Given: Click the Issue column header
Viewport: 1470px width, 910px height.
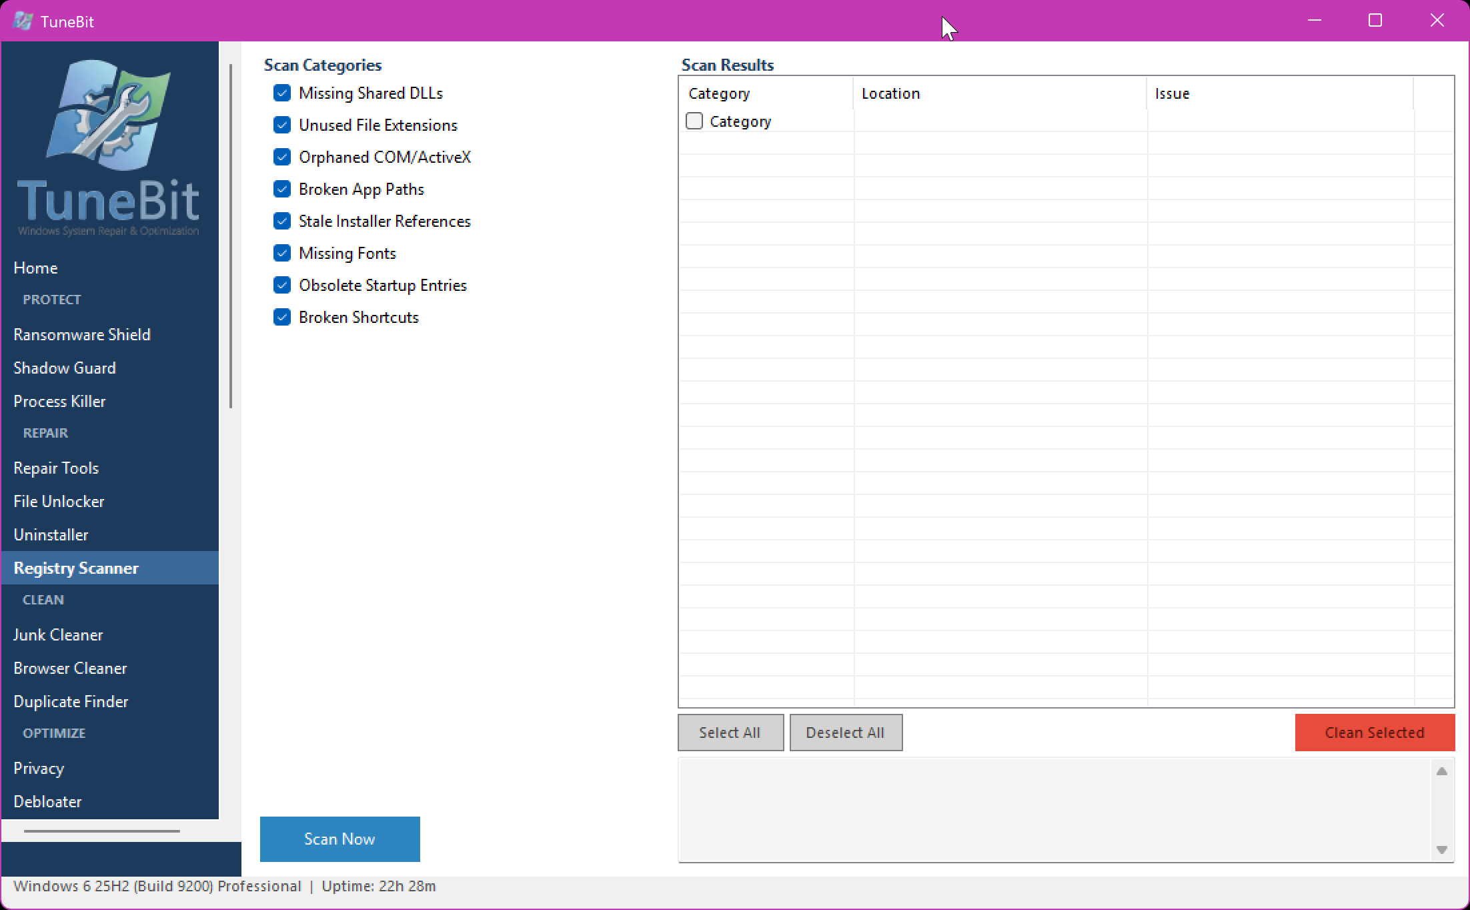Looking at the screenshot, I should 1280,93.
